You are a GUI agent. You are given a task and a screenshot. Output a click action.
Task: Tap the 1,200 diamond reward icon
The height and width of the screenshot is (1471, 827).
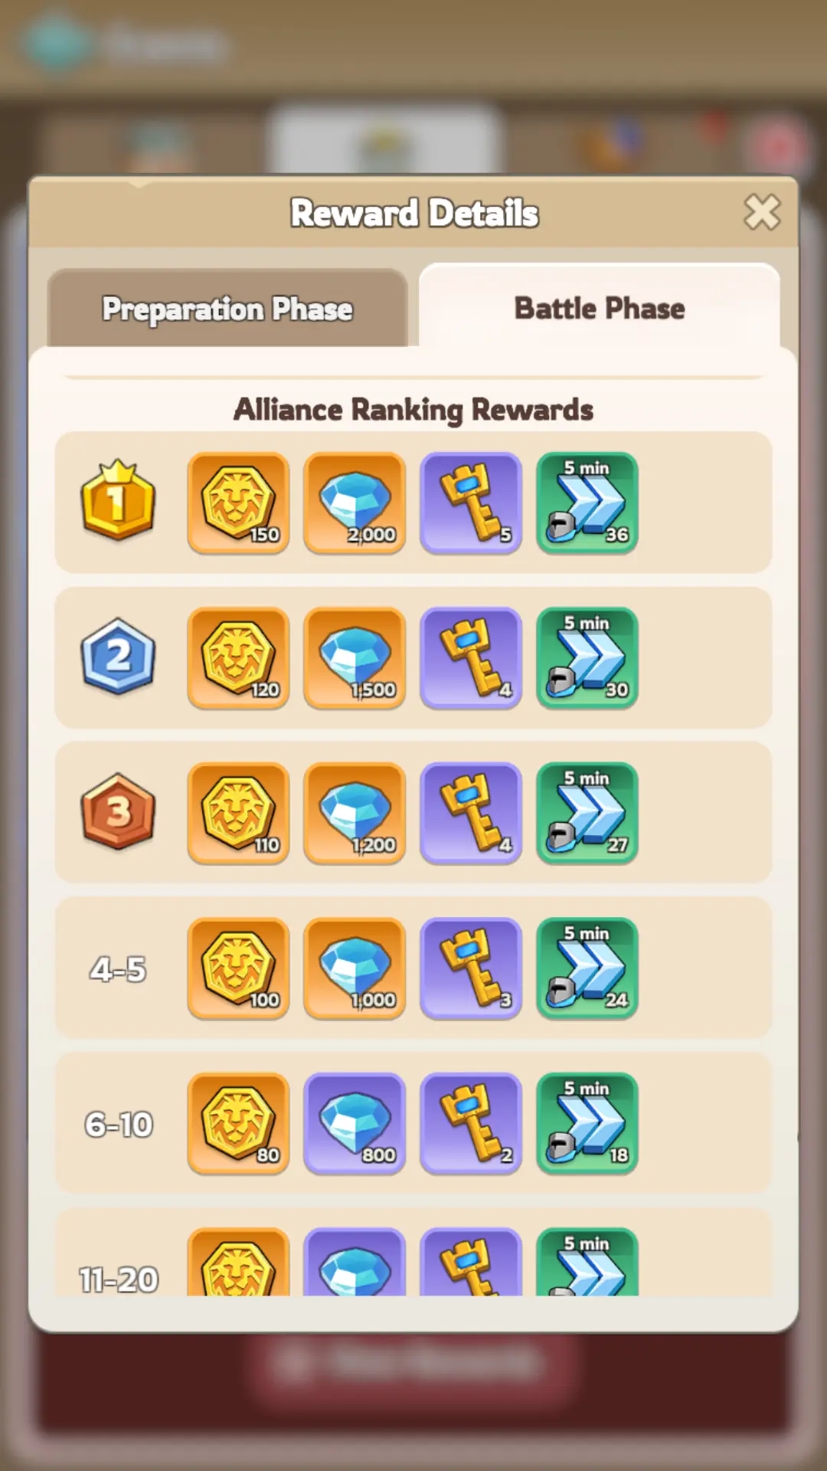click(x=355, y=813)
